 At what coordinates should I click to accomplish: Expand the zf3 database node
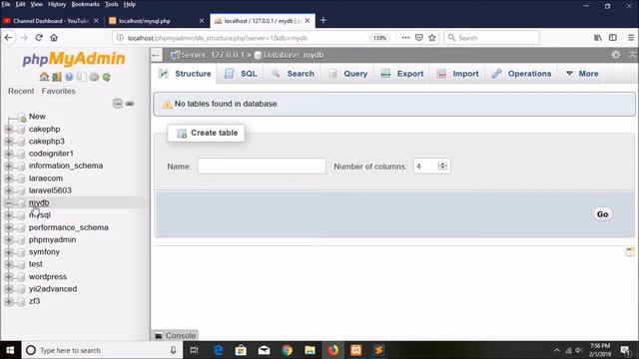click(9, 301)
